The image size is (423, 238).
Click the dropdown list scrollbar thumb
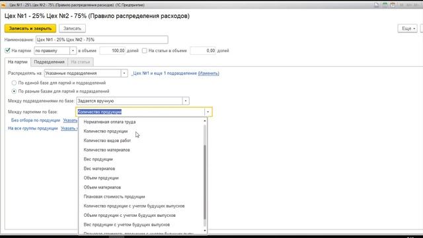coord(205,182)
